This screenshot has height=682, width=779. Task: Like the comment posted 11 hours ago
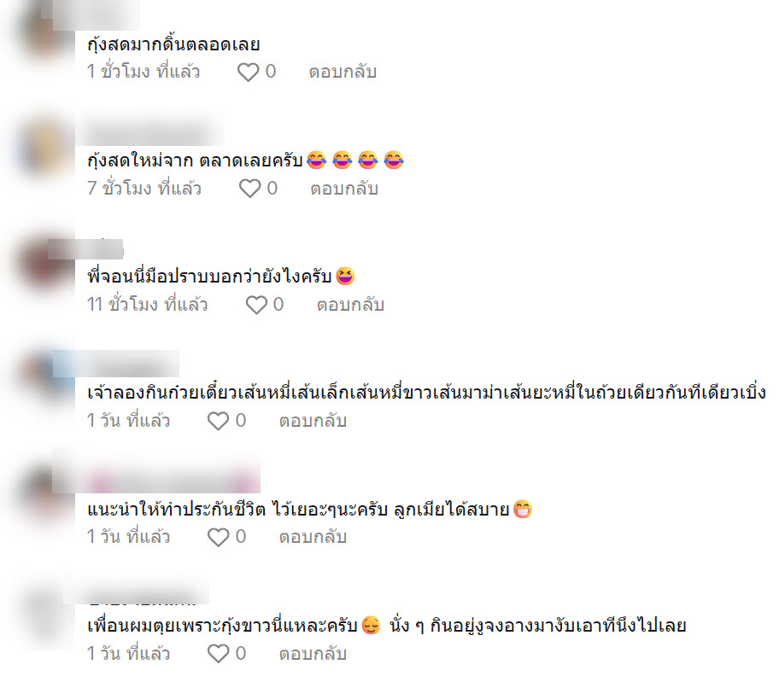256,305
